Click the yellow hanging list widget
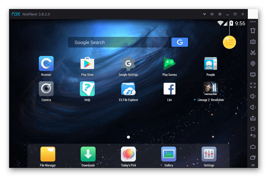 click(229, 42)
